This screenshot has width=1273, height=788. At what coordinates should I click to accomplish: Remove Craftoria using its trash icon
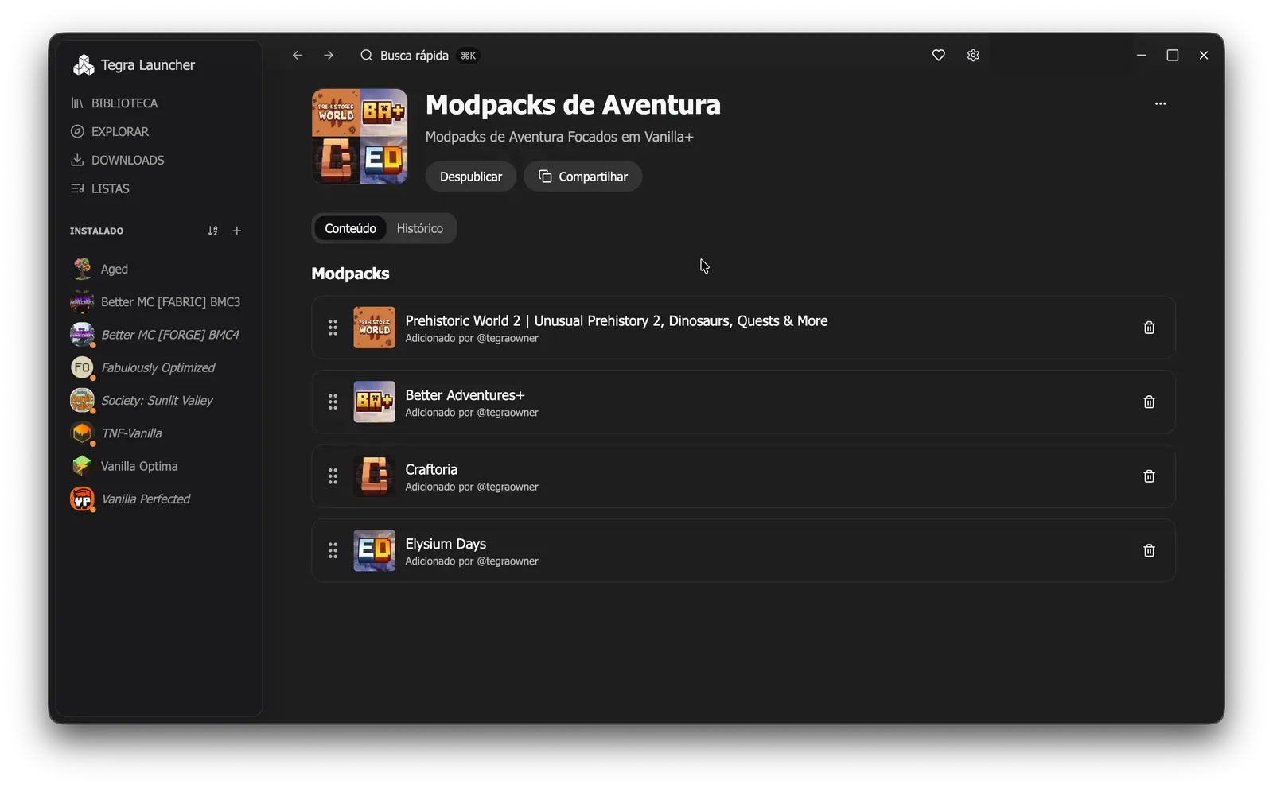1149,476
